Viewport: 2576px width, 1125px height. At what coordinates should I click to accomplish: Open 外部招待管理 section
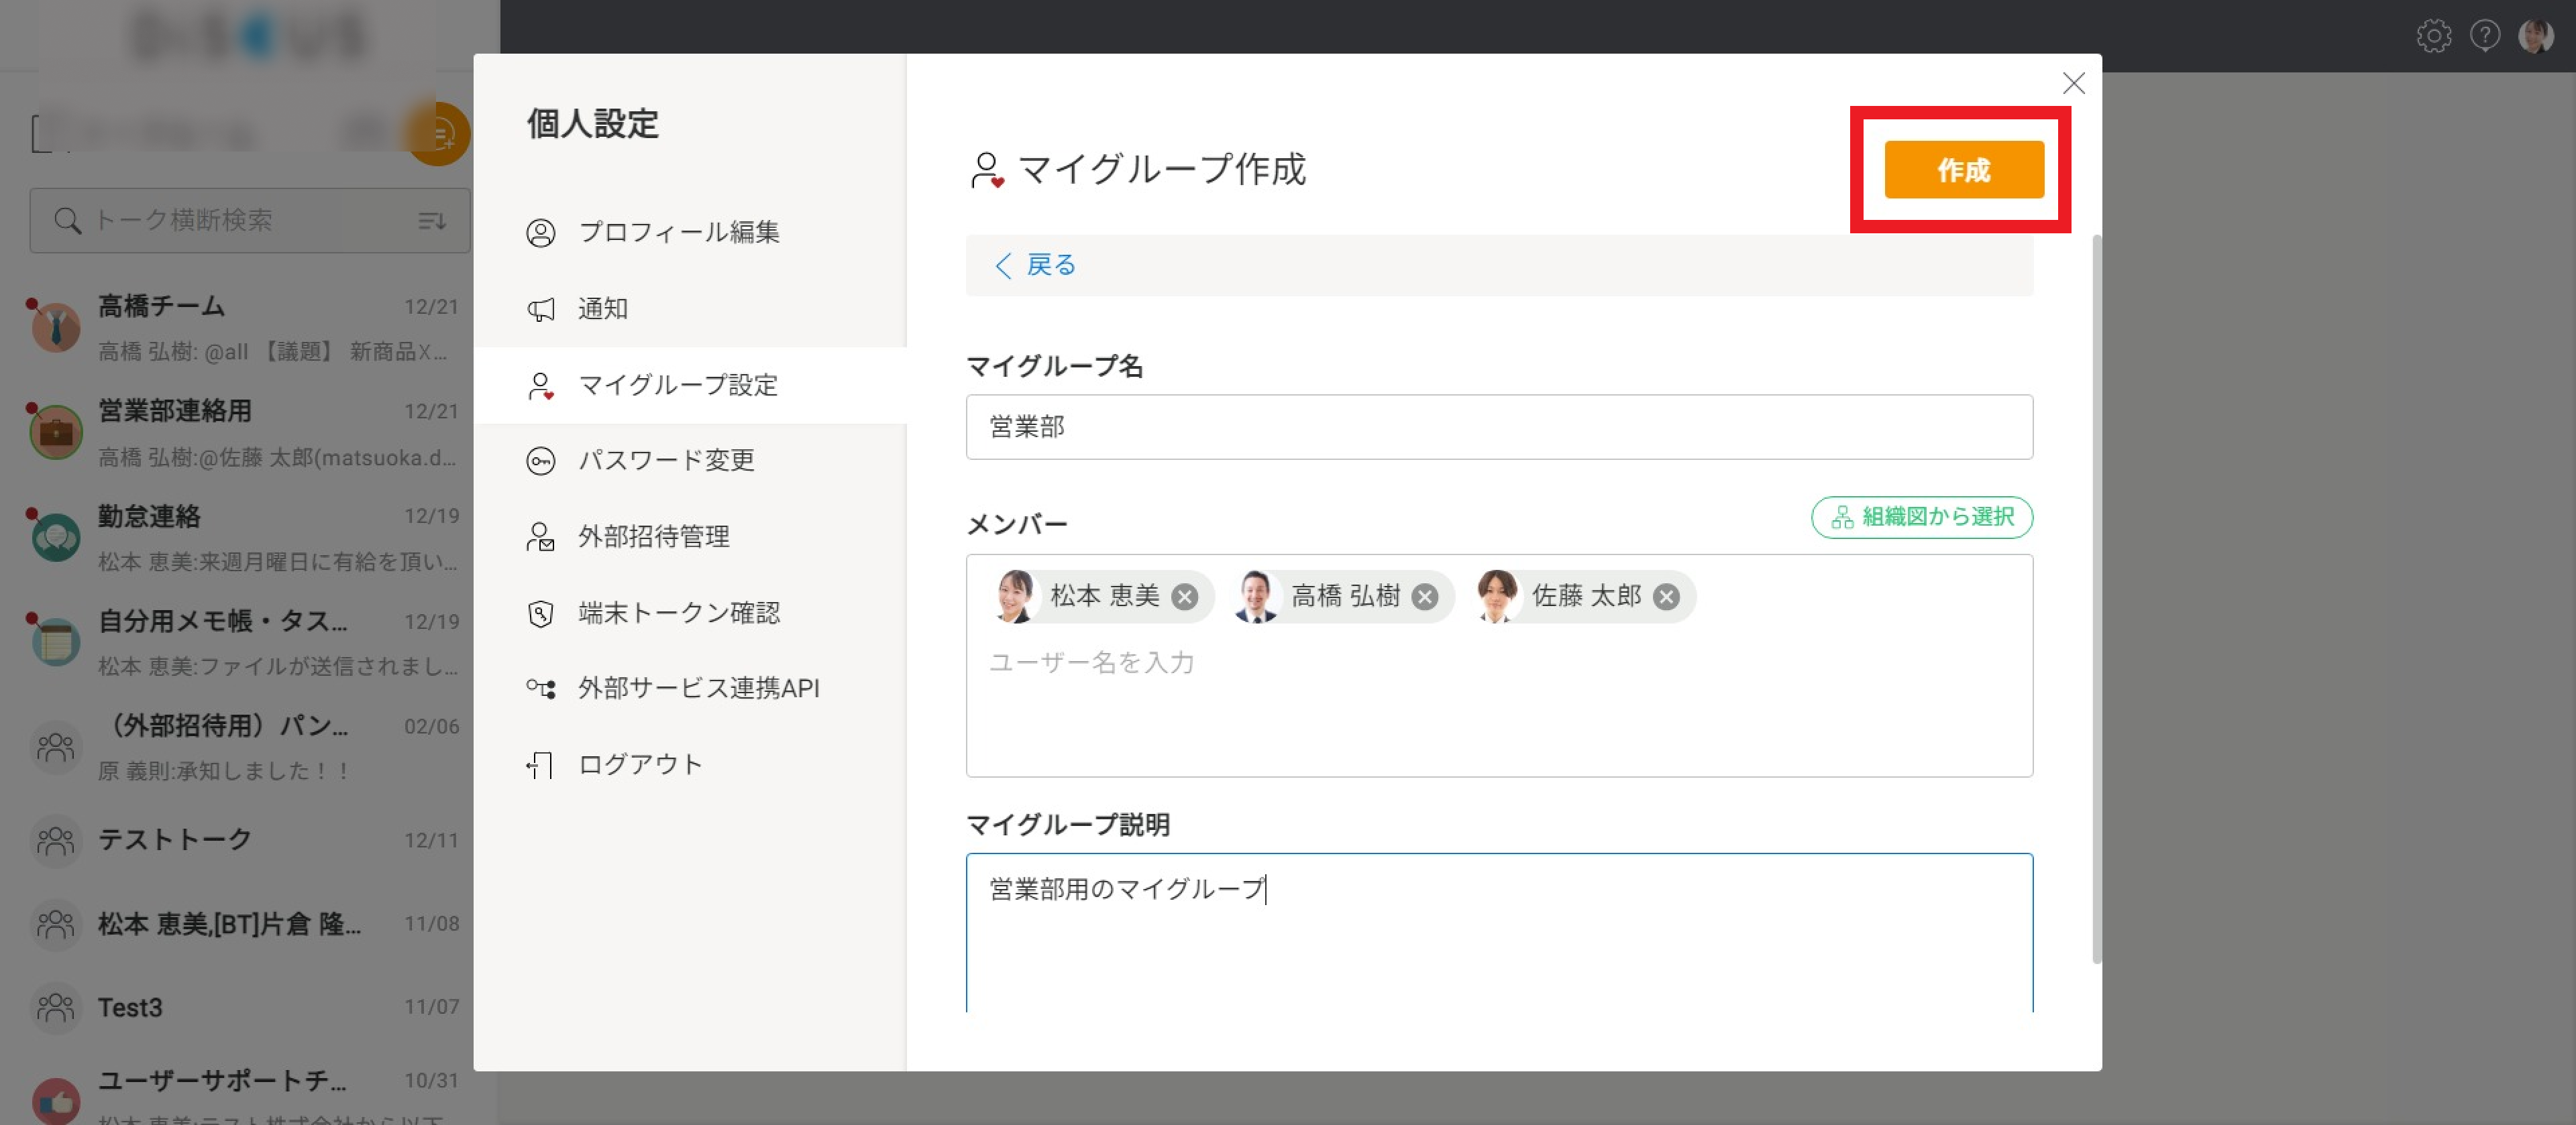[x=653, y=536]
